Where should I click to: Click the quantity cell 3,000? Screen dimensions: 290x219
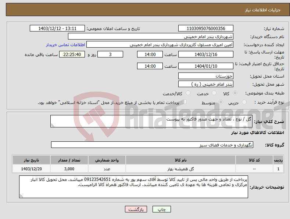pos(69,169)
